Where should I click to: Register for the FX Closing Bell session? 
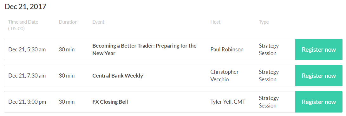click(319, 102)
